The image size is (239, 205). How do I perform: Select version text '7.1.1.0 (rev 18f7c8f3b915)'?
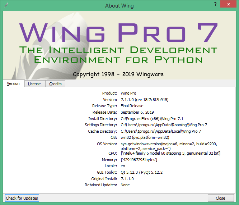point(145,100)
